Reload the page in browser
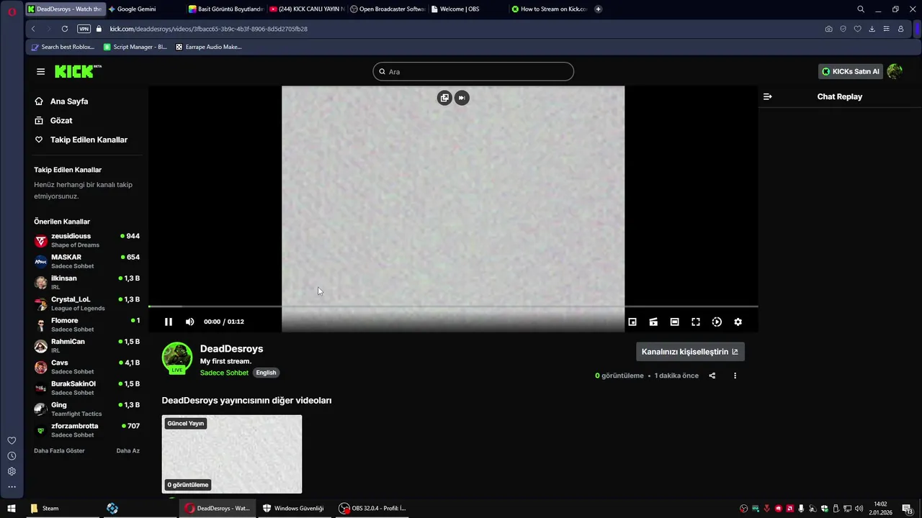 [65, 29]
